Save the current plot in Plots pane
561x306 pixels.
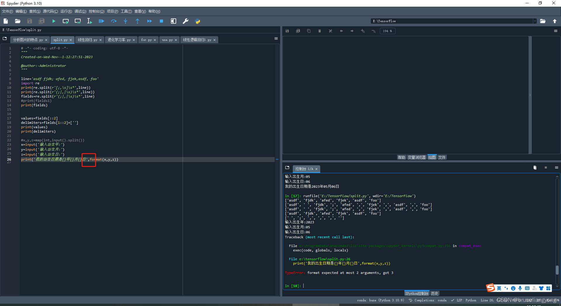[x=287, y=31]
